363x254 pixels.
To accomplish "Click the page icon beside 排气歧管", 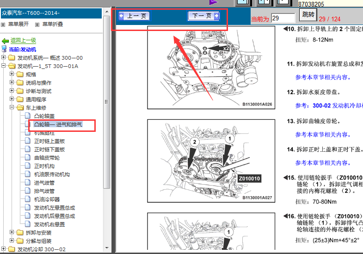I will [28, 191].
